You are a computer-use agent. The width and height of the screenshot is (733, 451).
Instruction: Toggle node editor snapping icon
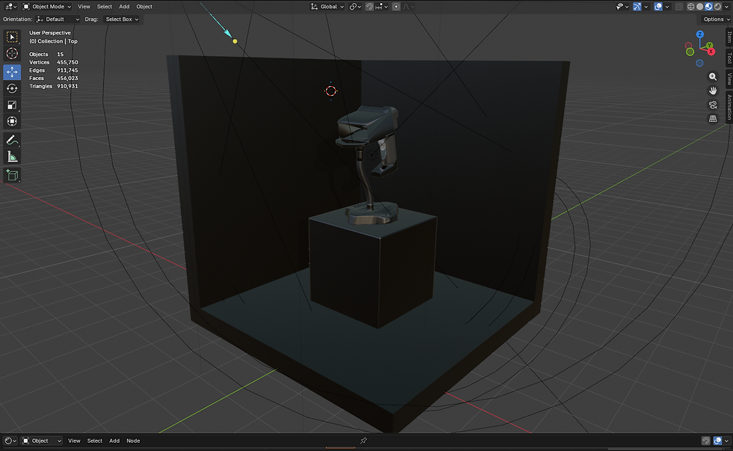[x=706, y=441]
